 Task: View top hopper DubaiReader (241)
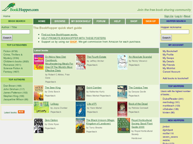click(173, 99)
